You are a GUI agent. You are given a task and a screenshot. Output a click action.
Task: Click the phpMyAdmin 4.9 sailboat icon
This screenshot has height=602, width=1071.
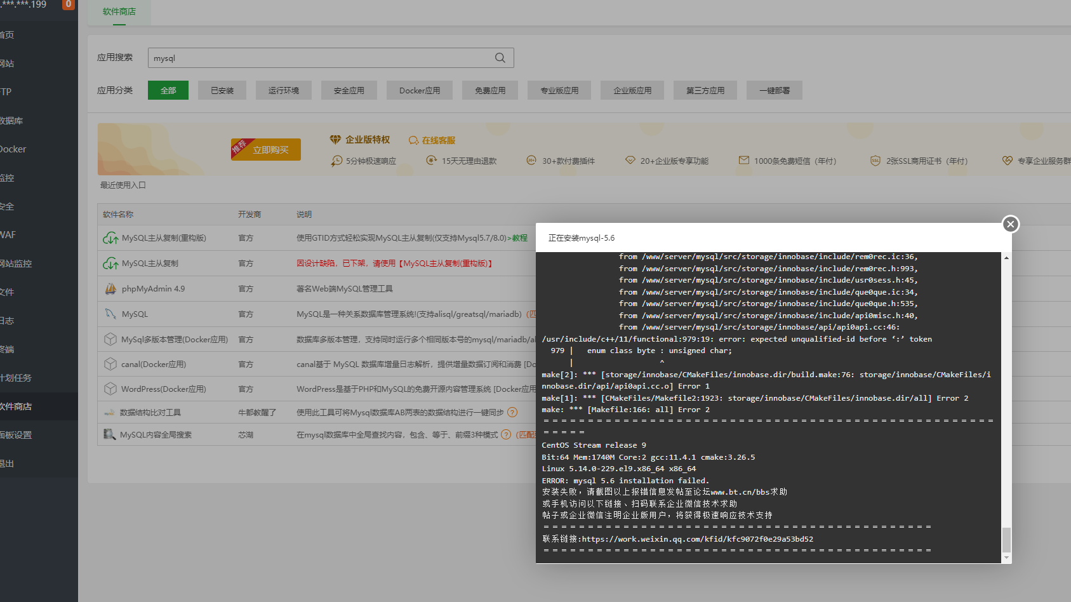(110, 289)
